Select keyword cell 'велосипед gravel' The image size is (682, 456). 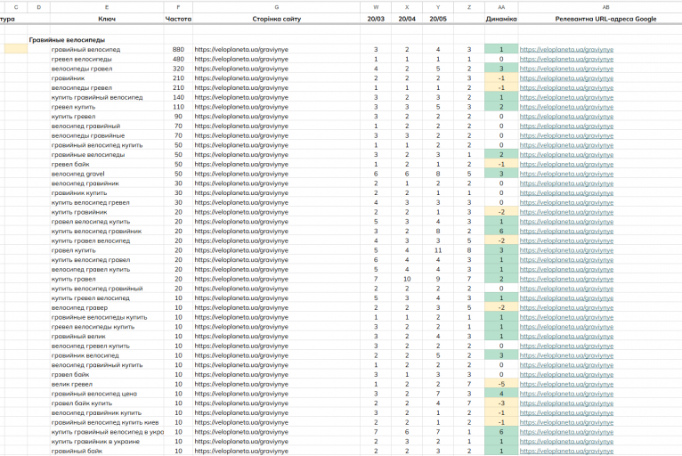(107, 174)
